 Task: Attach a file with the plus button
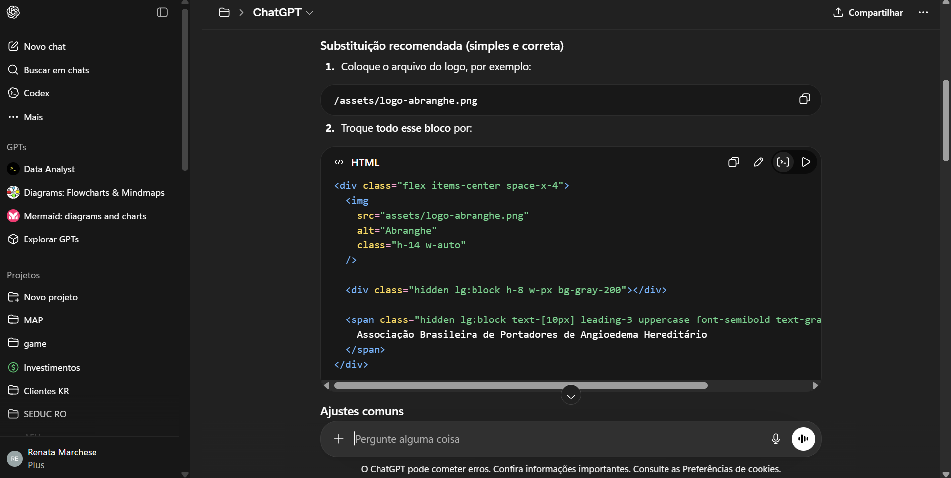[338, 439]
